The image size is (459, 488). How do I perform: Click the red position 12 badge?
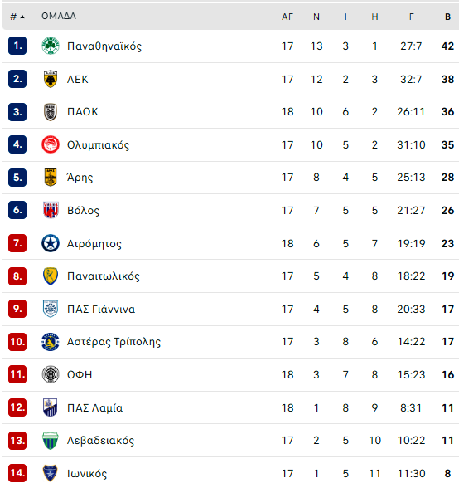(17, 407)
